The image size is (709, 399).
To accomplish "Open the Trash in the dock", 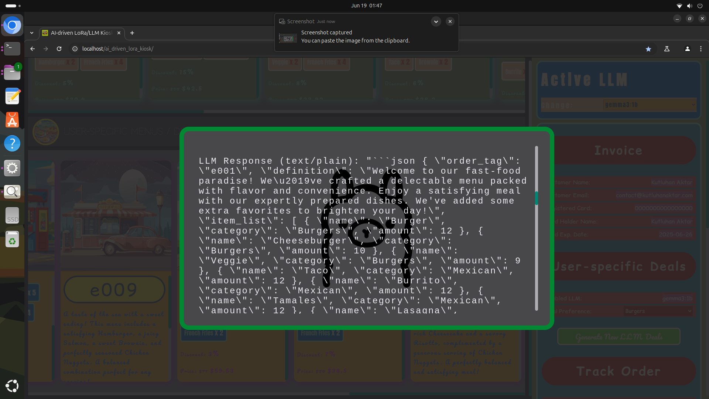I will pos(12,239).
